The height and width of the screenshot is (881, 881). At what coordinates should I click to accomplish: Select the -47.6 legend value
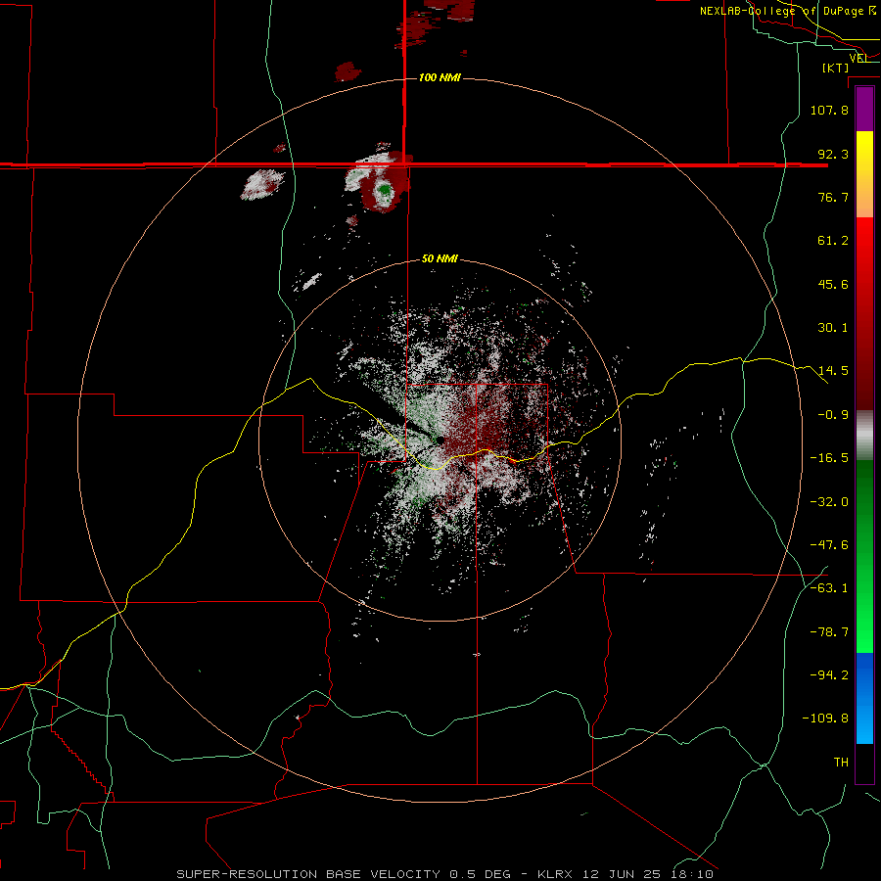tap(829, 545)
